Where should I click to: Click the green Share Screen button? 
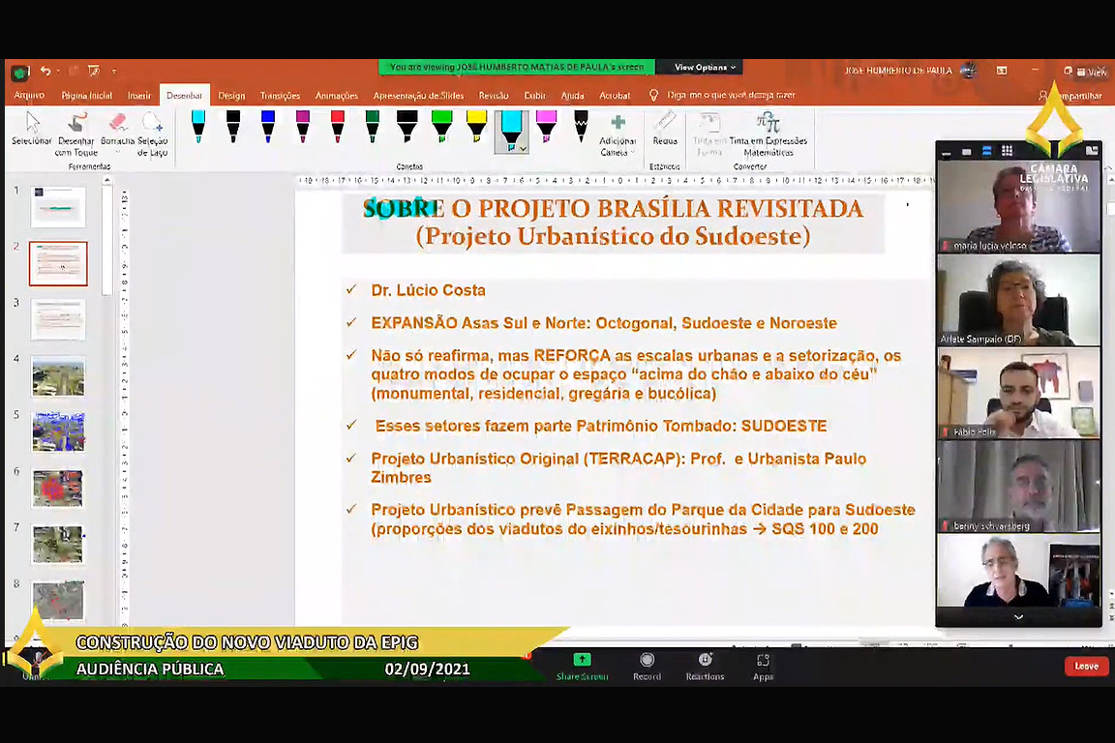(582, 666)
